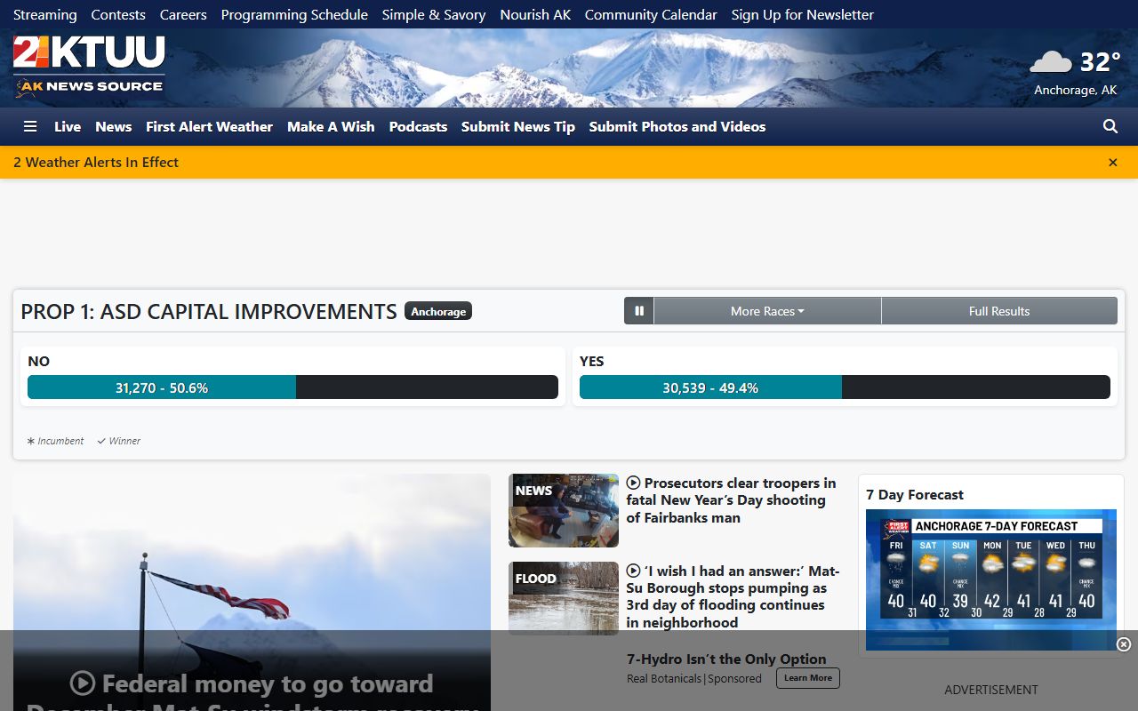
Task: Open the Contests link
Action: click(x=118, y=14)
